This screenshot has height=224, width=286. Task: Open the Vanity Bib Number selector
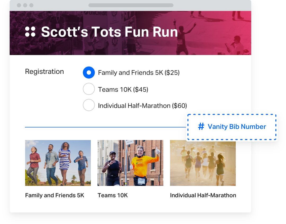pyautogui.click(x=232, y=127)
